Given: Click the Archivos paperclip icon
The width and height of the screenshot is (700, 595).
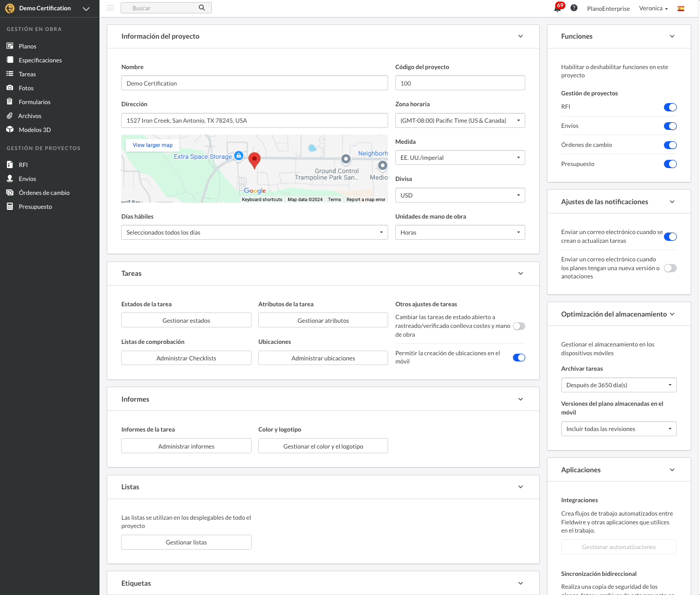Looking at the screenshot, I should point(10,115).
